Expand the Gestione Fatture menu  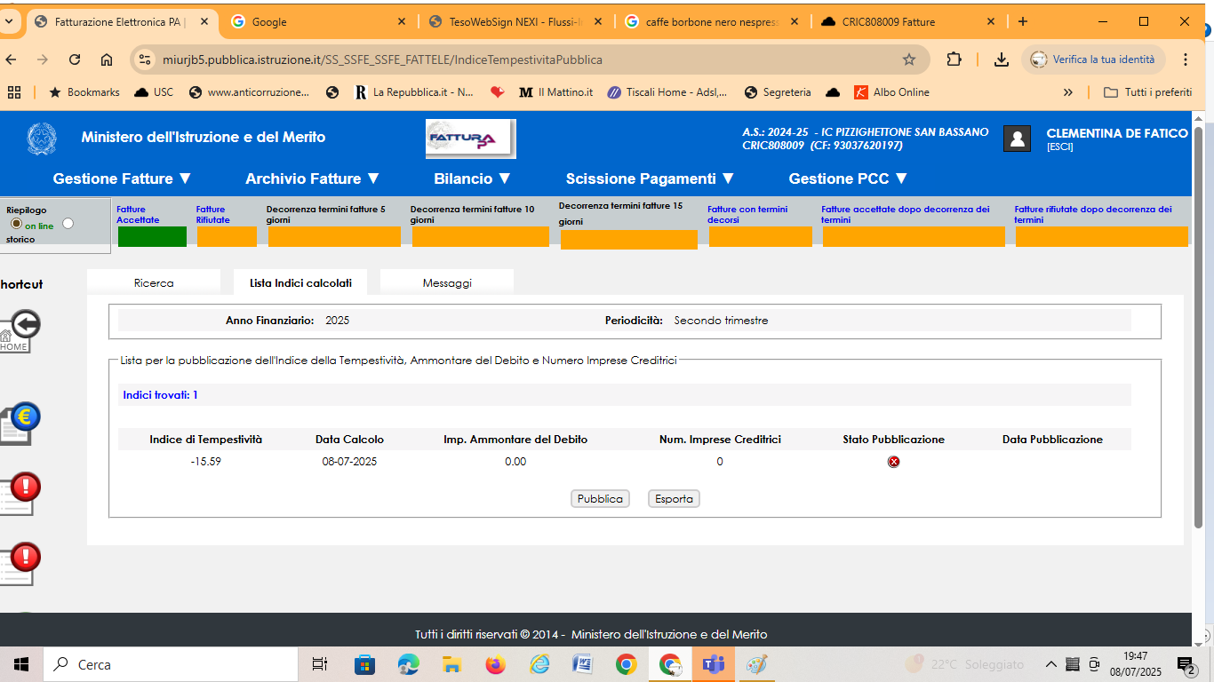point(122,178)
